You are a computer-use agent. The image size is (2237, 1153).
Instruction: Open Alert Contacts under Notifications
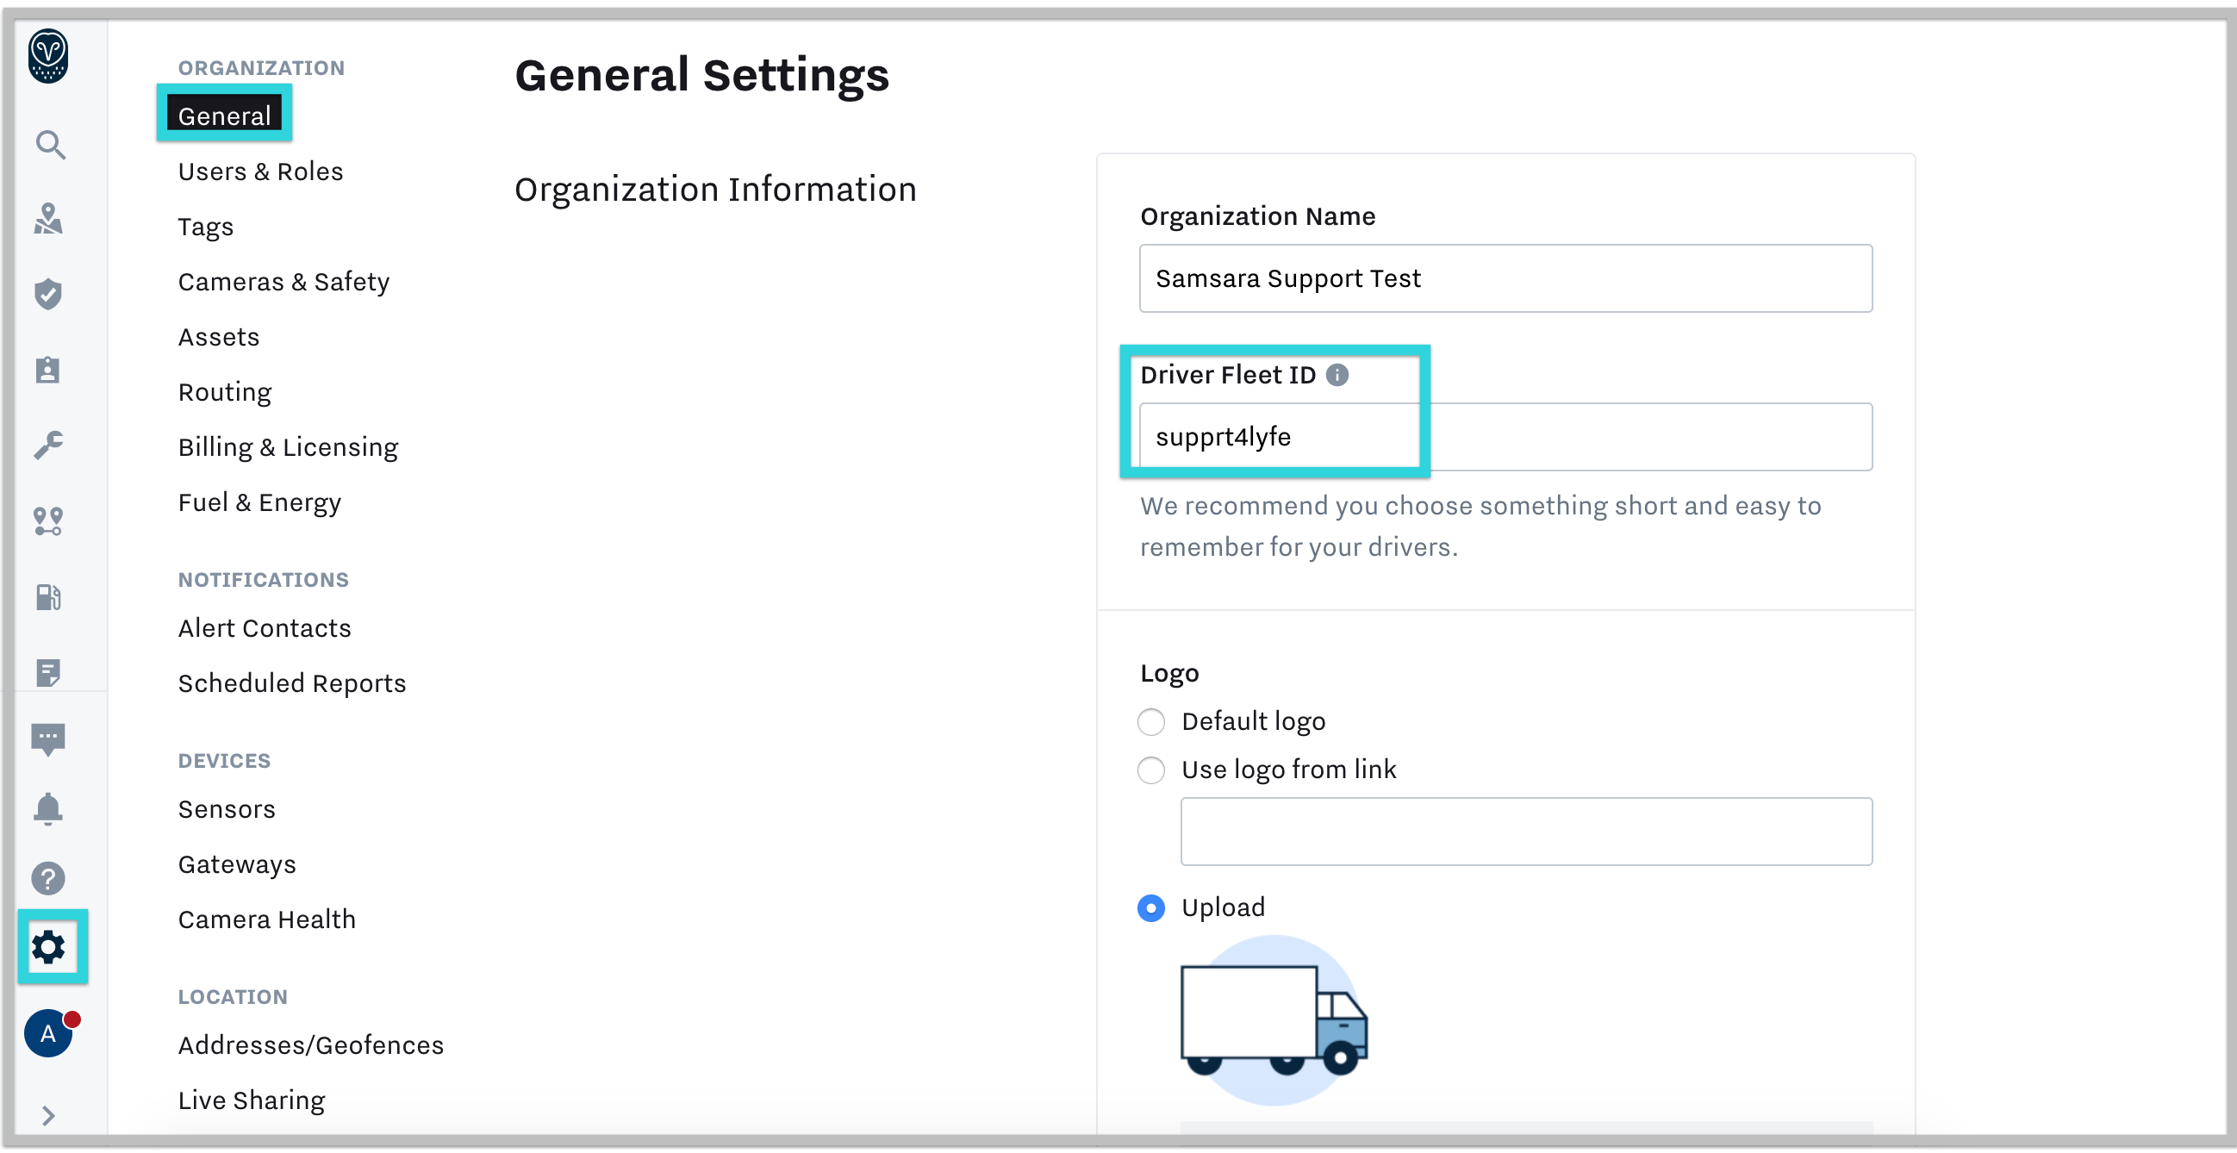[x=264, y=627]
